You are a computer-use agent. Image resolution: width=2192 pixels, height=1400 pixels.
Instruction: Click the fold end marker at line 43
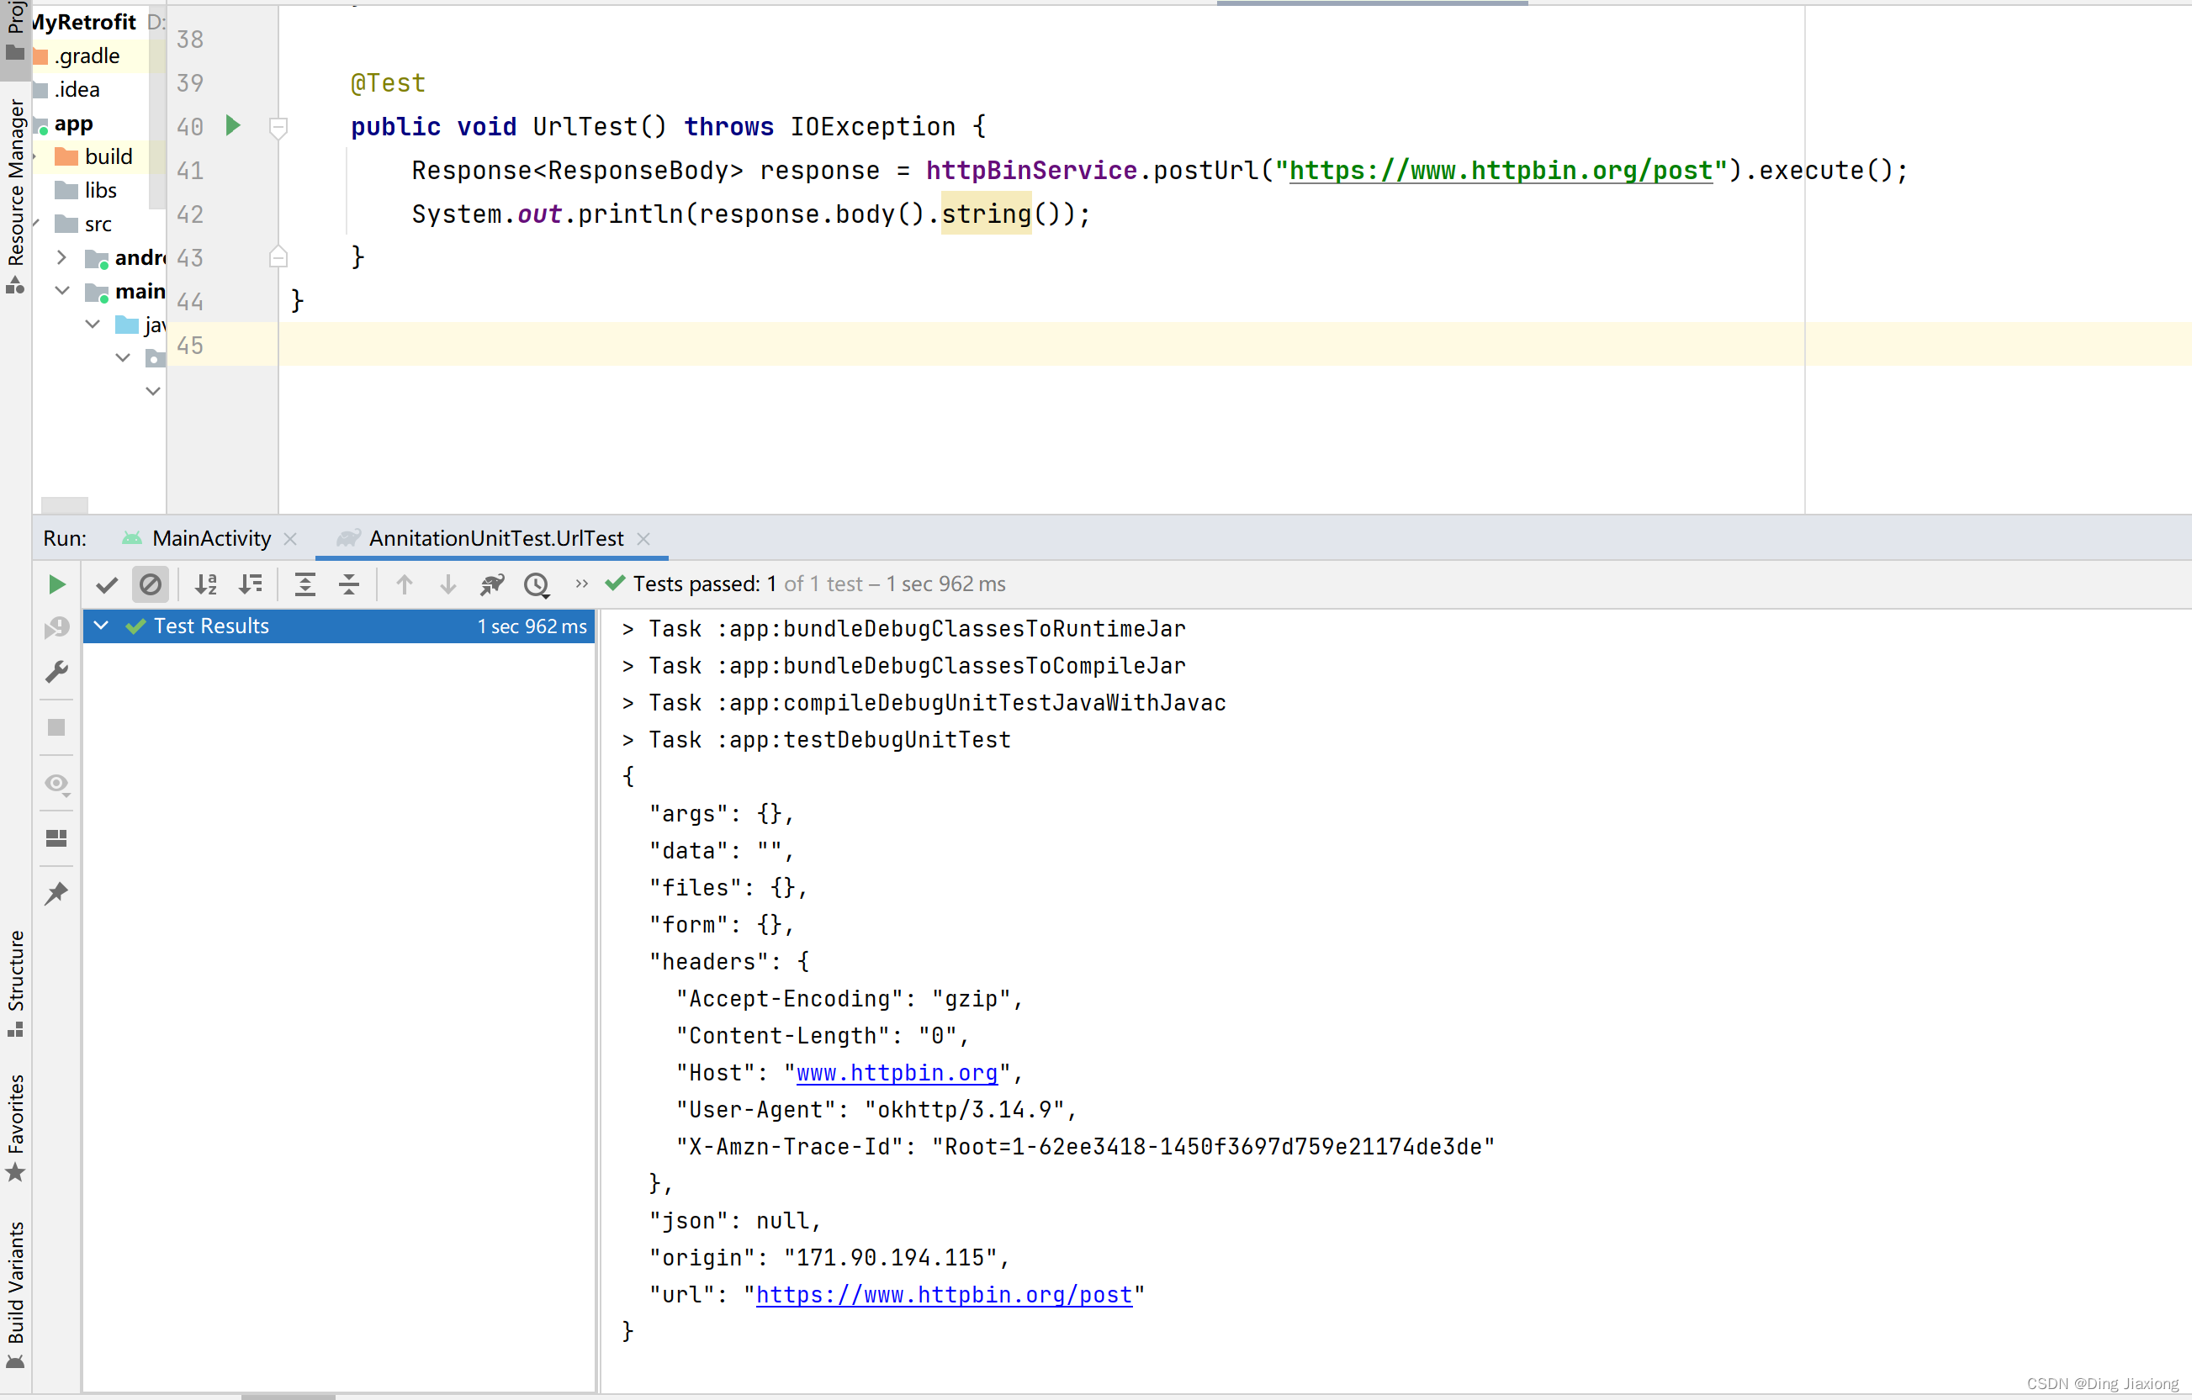tap(278, 256)
